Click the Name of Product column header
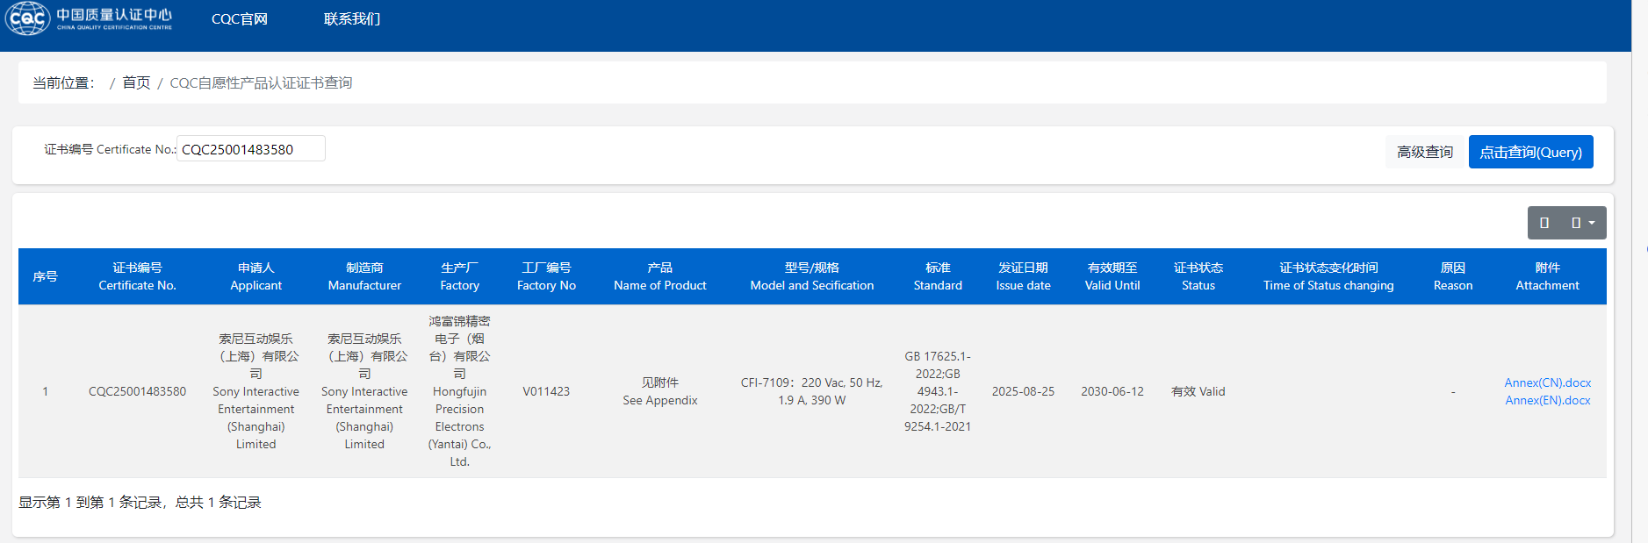Viewport: 1648px width, 543px height. pos(659,276)
